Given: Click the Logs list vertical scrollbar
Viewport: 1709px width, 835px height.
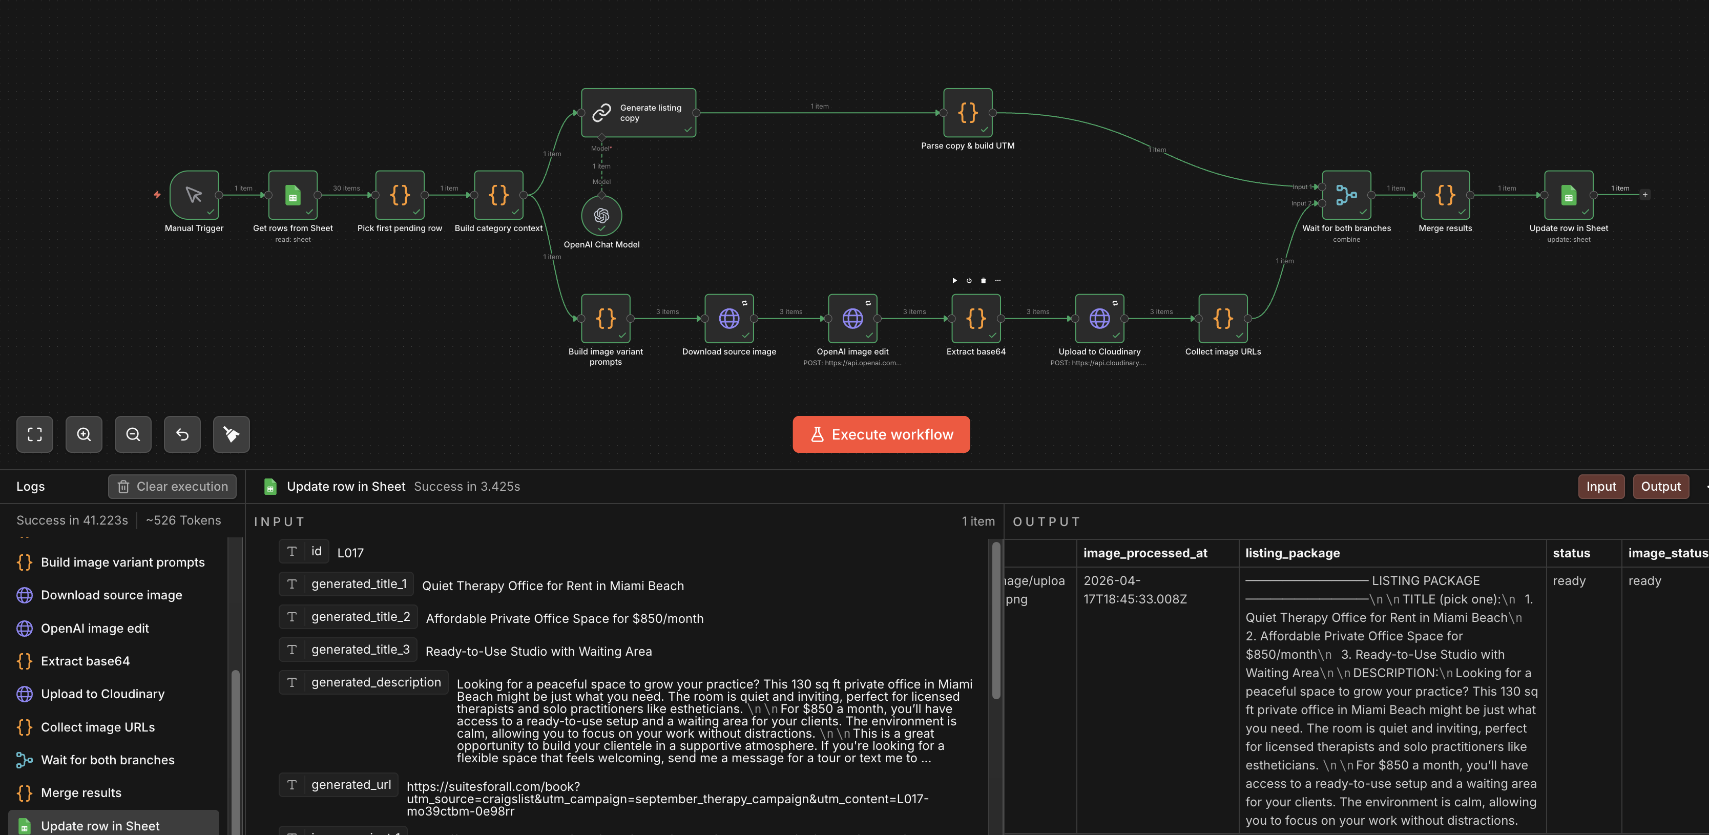Looking at the screenshot, I should coord(235,753).
